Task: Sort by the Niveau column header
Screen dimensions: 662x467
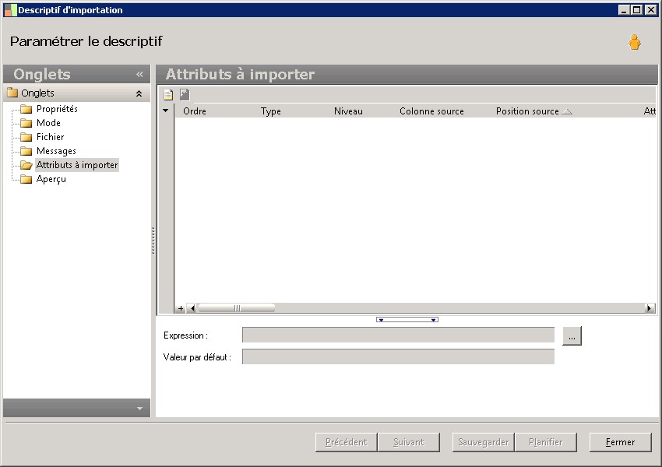Action: point(348,111)
